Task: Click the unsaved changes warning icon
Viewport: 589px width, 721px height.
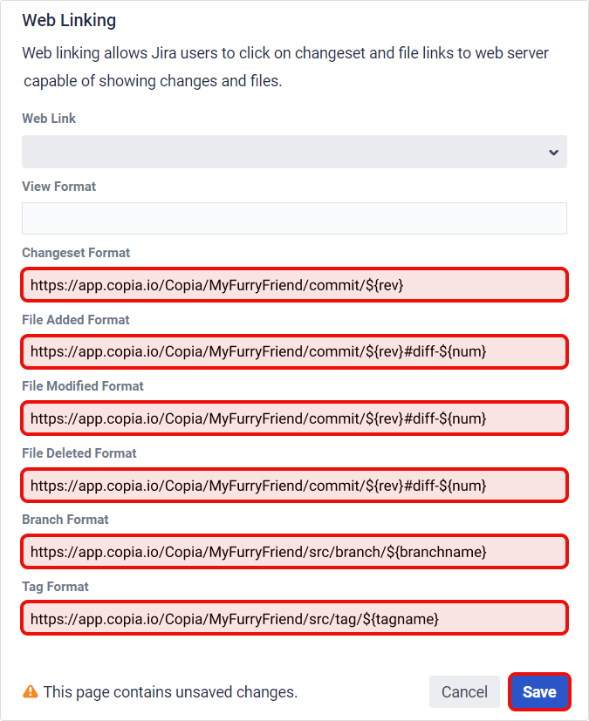Action: coord(31,691)
